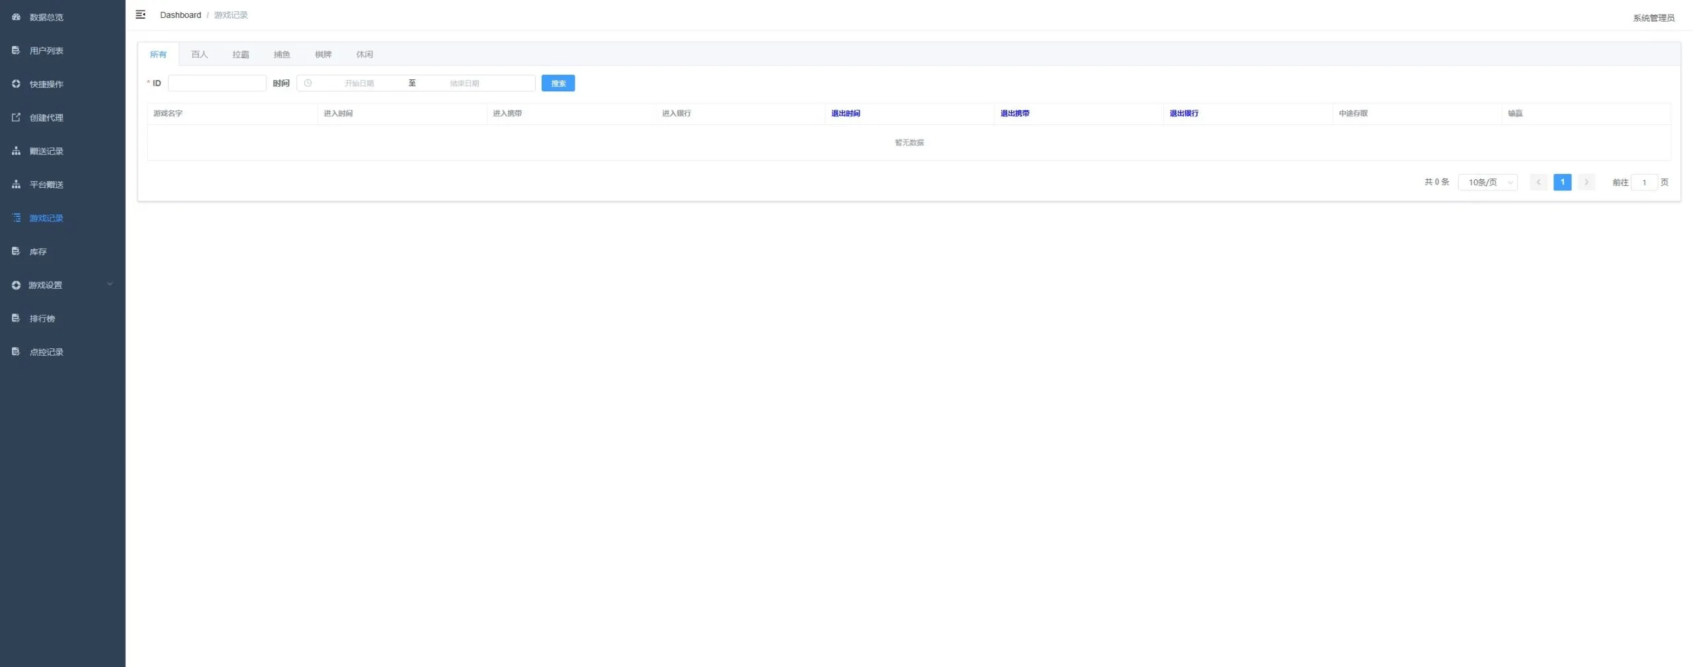Click the 快捷操作 sidebar icon
This screenshot has width=1693, height=667.
click(16, 84)
